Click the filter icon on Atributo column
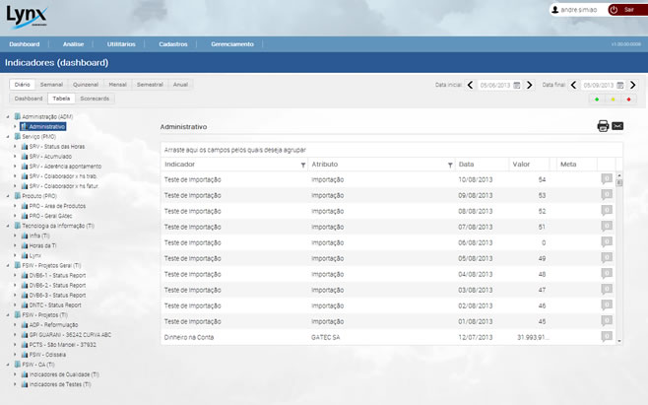Screen dimensions: 648x405 click(450, 165)
